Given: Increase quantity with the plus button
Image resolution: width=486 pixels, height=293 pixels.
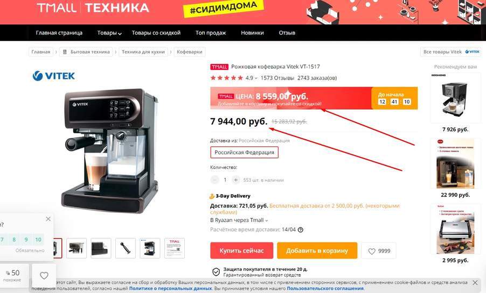Looking at the screenshot, I should coord(236,180).
